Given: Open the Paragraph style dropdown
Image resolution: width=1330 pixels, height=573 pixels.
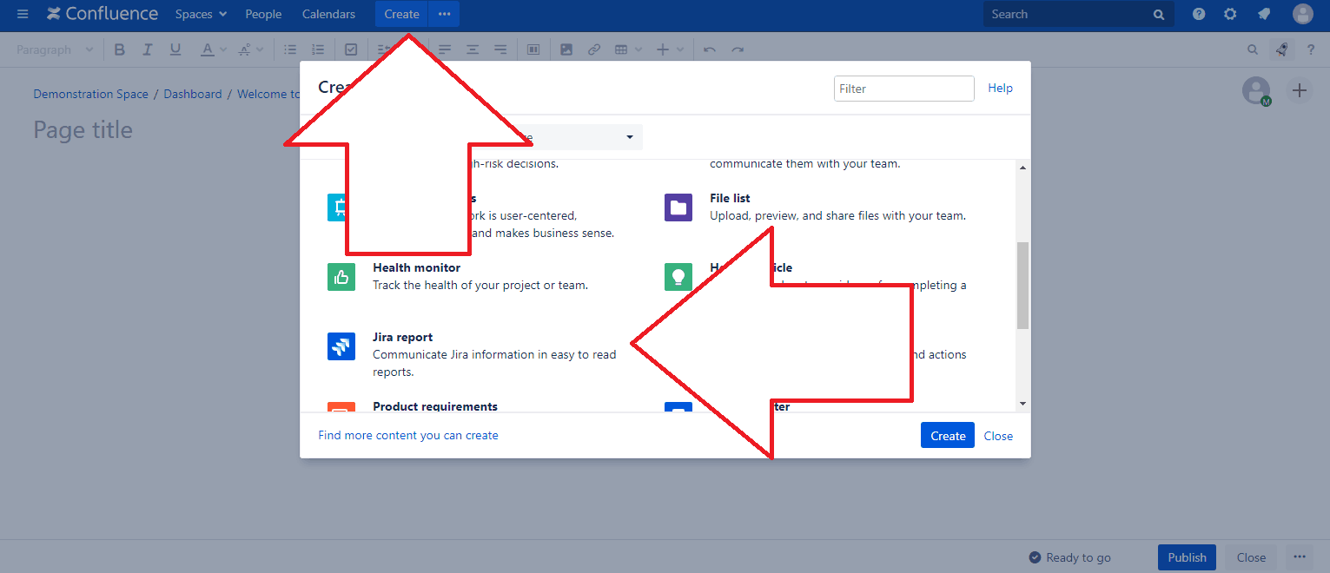Looking at the screenshot, I should coord(54,49).
